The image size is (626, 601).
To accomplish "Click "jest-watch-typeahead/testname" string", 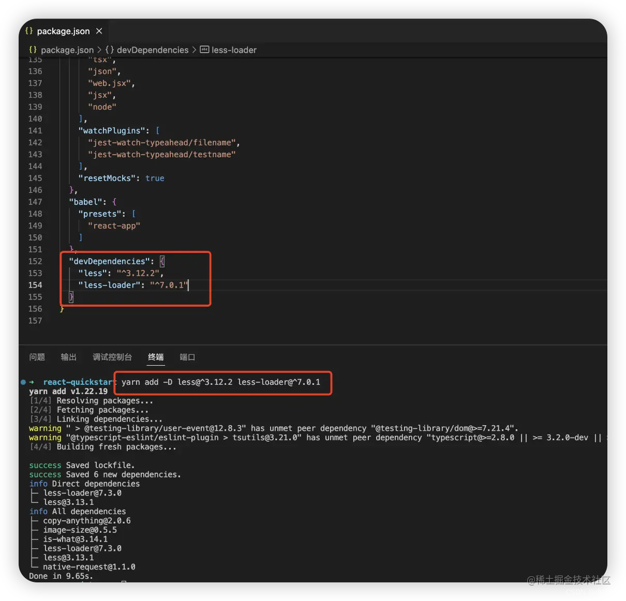I will coord(162,154).
